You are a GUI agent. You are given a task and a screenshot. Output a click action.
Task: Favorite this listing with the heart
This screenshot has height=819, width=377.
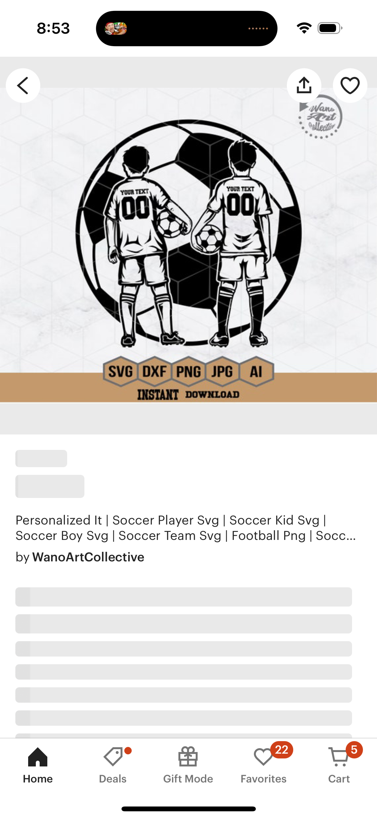pos(350,86)
